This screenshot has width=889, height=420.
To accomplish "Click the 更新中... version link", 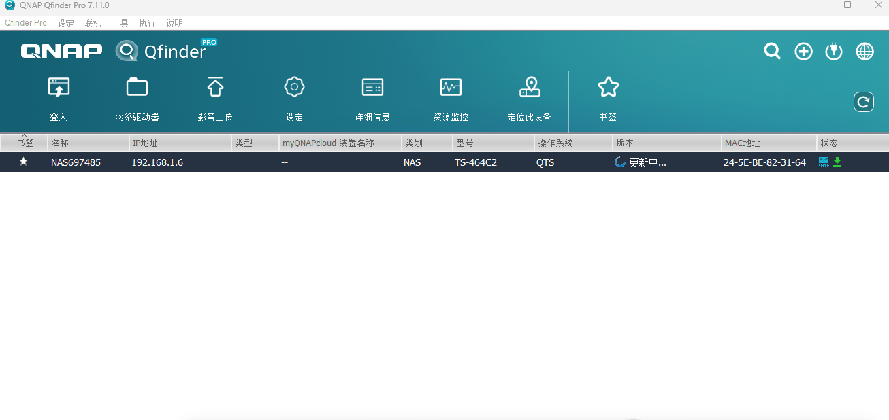I will point(647,162).
